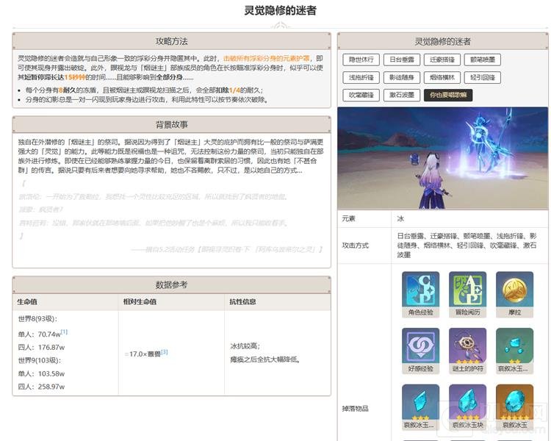
Task: Show the 浅拖折锋 attack tab
Action: [361, 77]
